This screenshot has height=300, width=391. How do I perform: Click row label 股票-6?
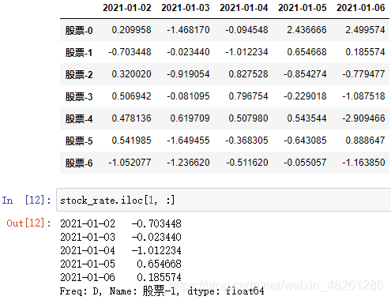(x=79, y=163)
